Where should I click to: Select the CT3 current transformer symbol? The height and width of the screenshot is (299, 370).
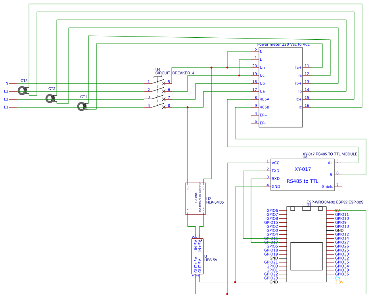[x=23, y=91]
